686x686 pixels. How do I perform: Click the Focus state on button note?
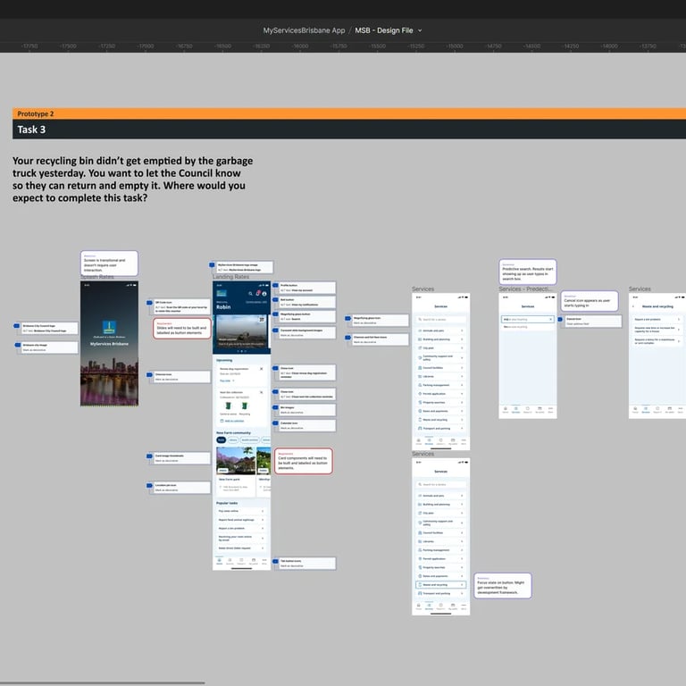[503, 586]
